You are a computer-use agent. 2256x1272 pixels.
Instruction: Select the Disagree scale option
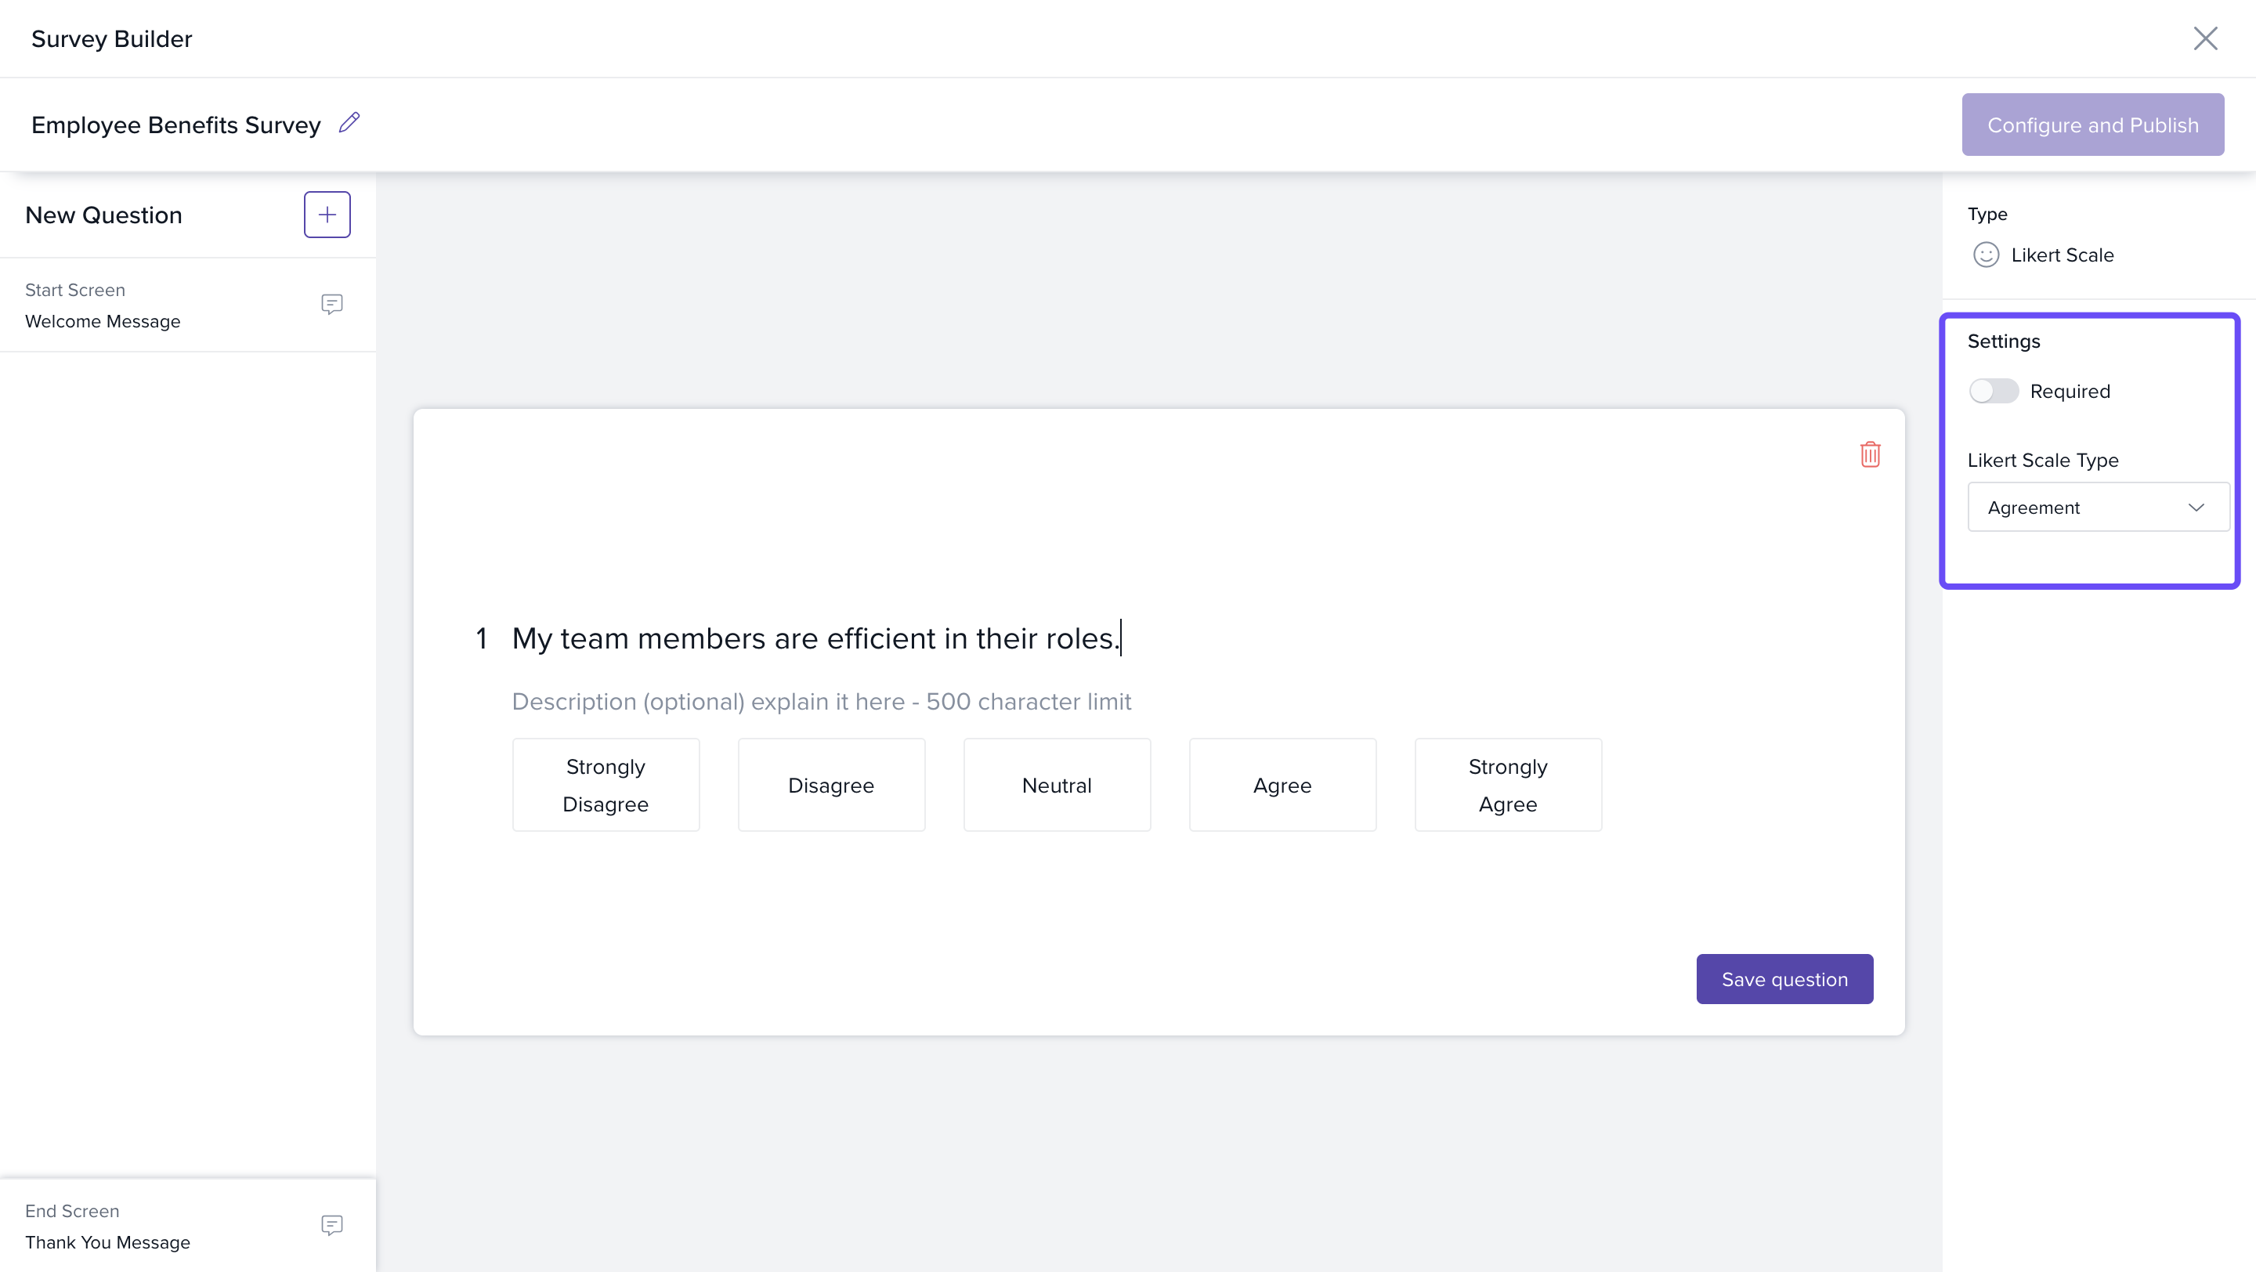click(830, 784)
